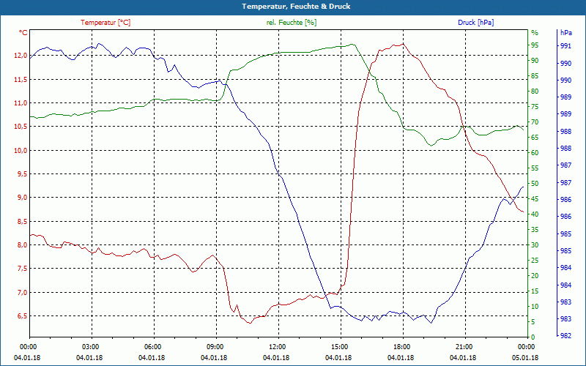Select the green rel. Feuchte [%] legend label
586x366 pixels.
tap(291, 23)
